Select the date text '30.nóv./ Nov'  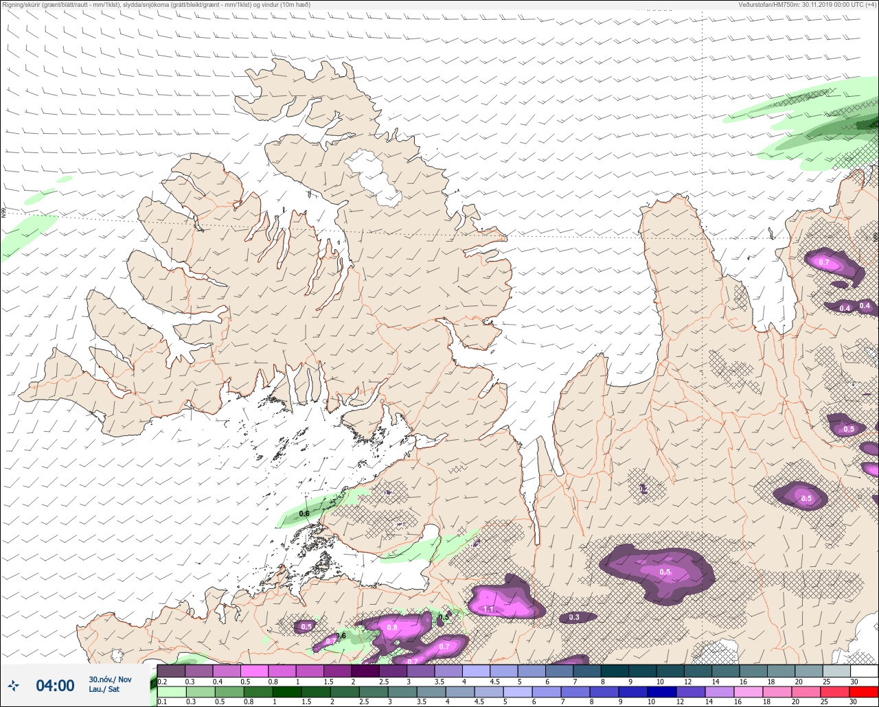(x=110, y=679)
